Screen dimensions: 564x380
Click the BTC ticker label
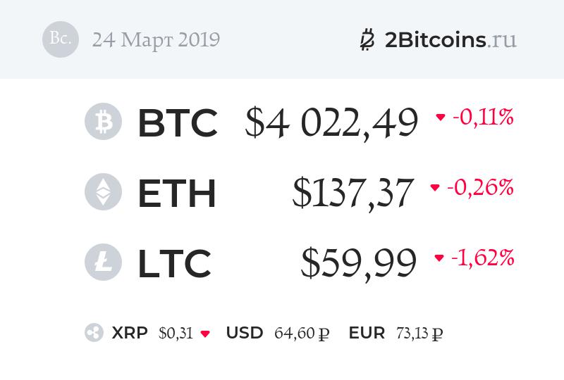[177, 123]
